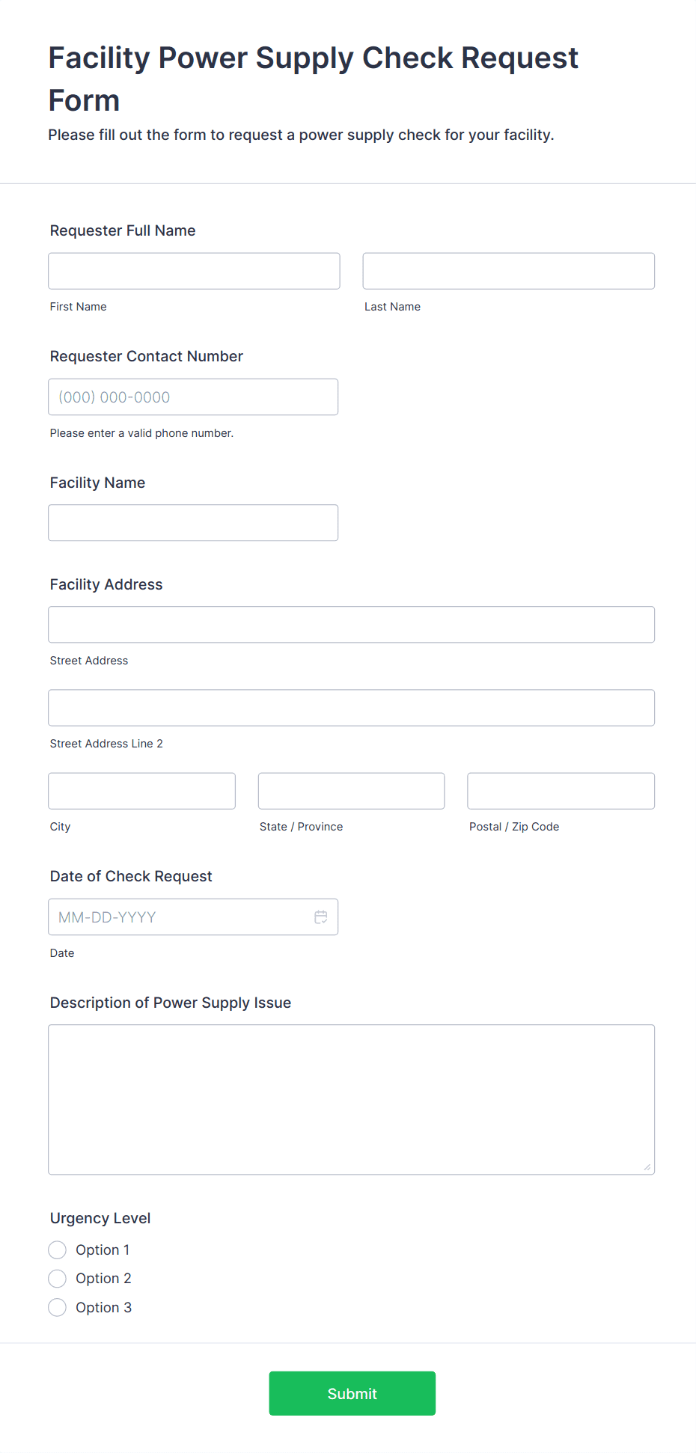Image resolution: width=696 pixels, height=1453 pixels.
Task: Focus the City input field
Action: [x=141, y=791]
